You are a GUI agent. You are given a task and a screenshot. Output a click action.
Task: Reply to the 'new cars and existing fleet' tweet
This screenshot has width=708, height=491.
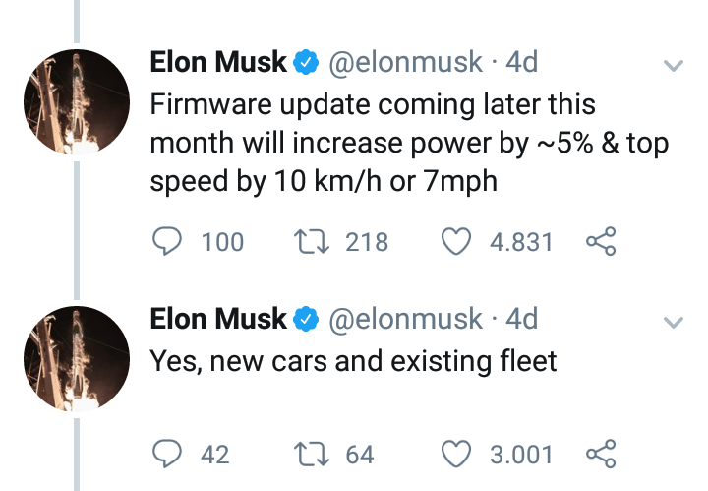(x=167, y=453)
